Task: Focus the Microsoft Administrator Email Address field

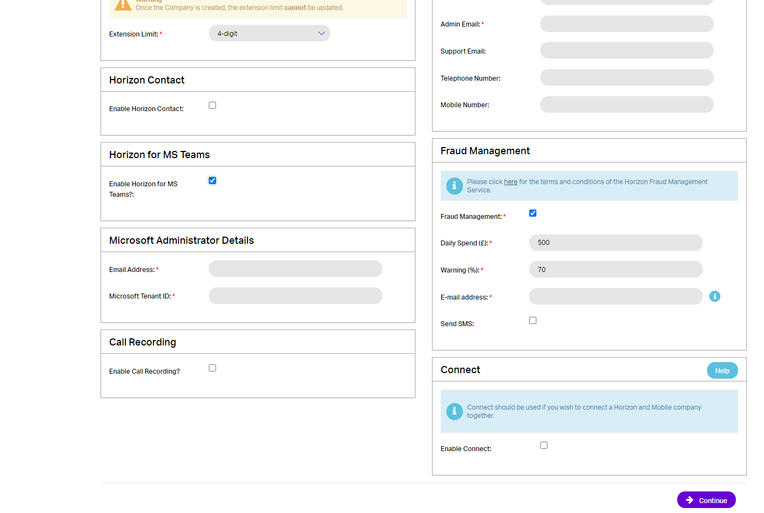Action: [x=296, y=269]
